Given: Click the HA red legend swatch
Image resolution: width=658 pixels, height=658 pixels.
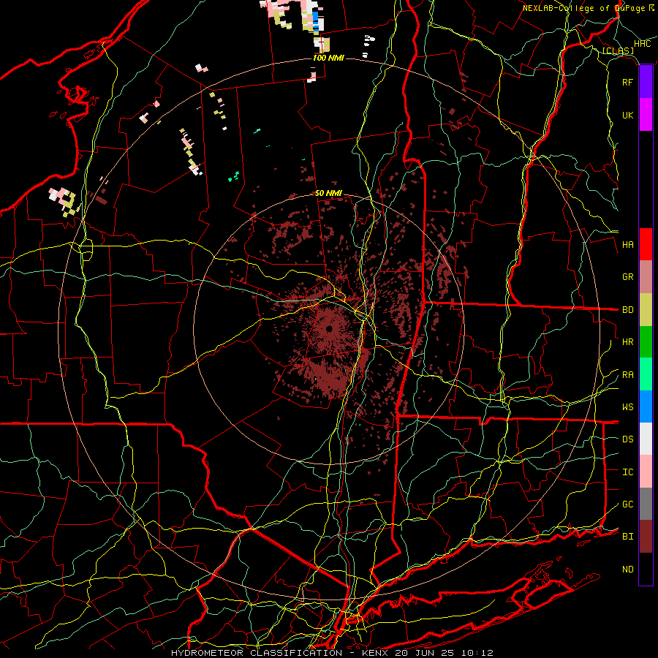Looking at the screenshot, I should (x=646, y=244).
